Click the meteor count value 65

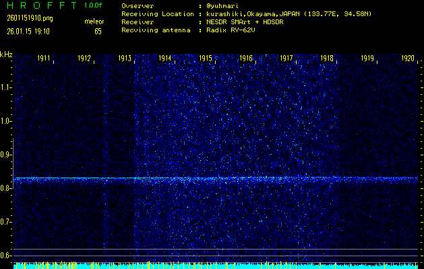click(x=98, y=32)
